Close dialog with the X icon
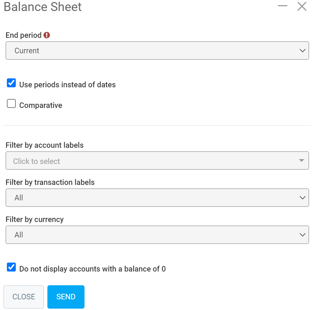This screenshot has width=316, height=310. [302, 7]
